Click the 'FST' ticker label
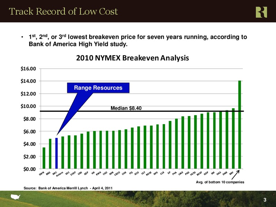The width and height of the screenshot is (276, 207). pyautogui.click(x=143, y=173)
